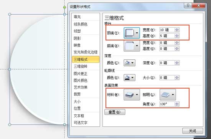Expand the dropdown arrow beside the top bevel icon
The height and width of the screenshot is (139, 211).
(x=137, y=33)
